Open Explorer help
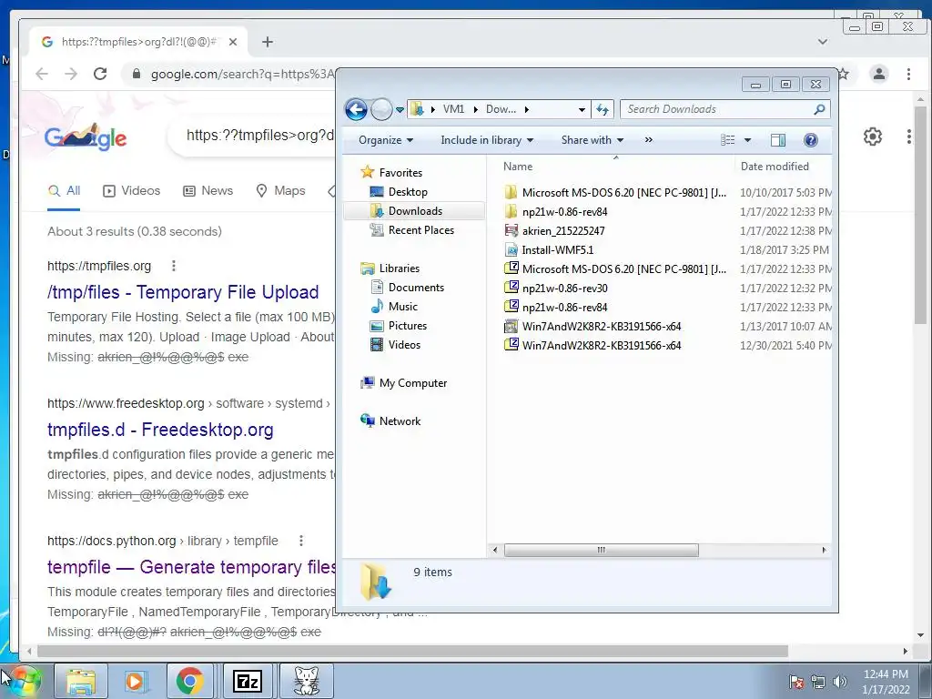Viewport: 932px width, 699px height. (x=810, y=140)
